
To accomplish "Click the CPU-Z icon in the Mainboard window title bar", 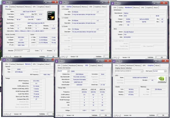I will pos(113,3).
